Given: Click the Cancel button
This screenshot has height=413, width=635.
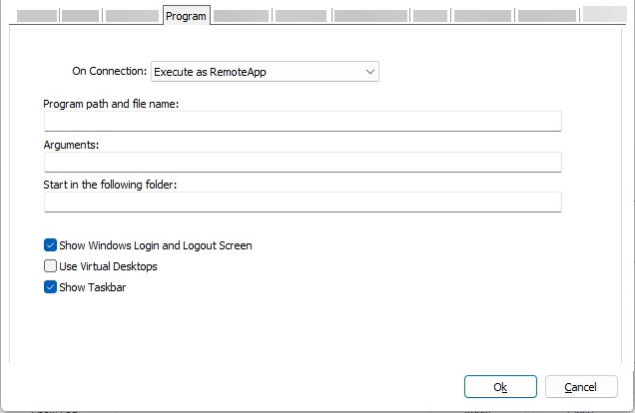Looking at the screenshot, I should (580, 387).
